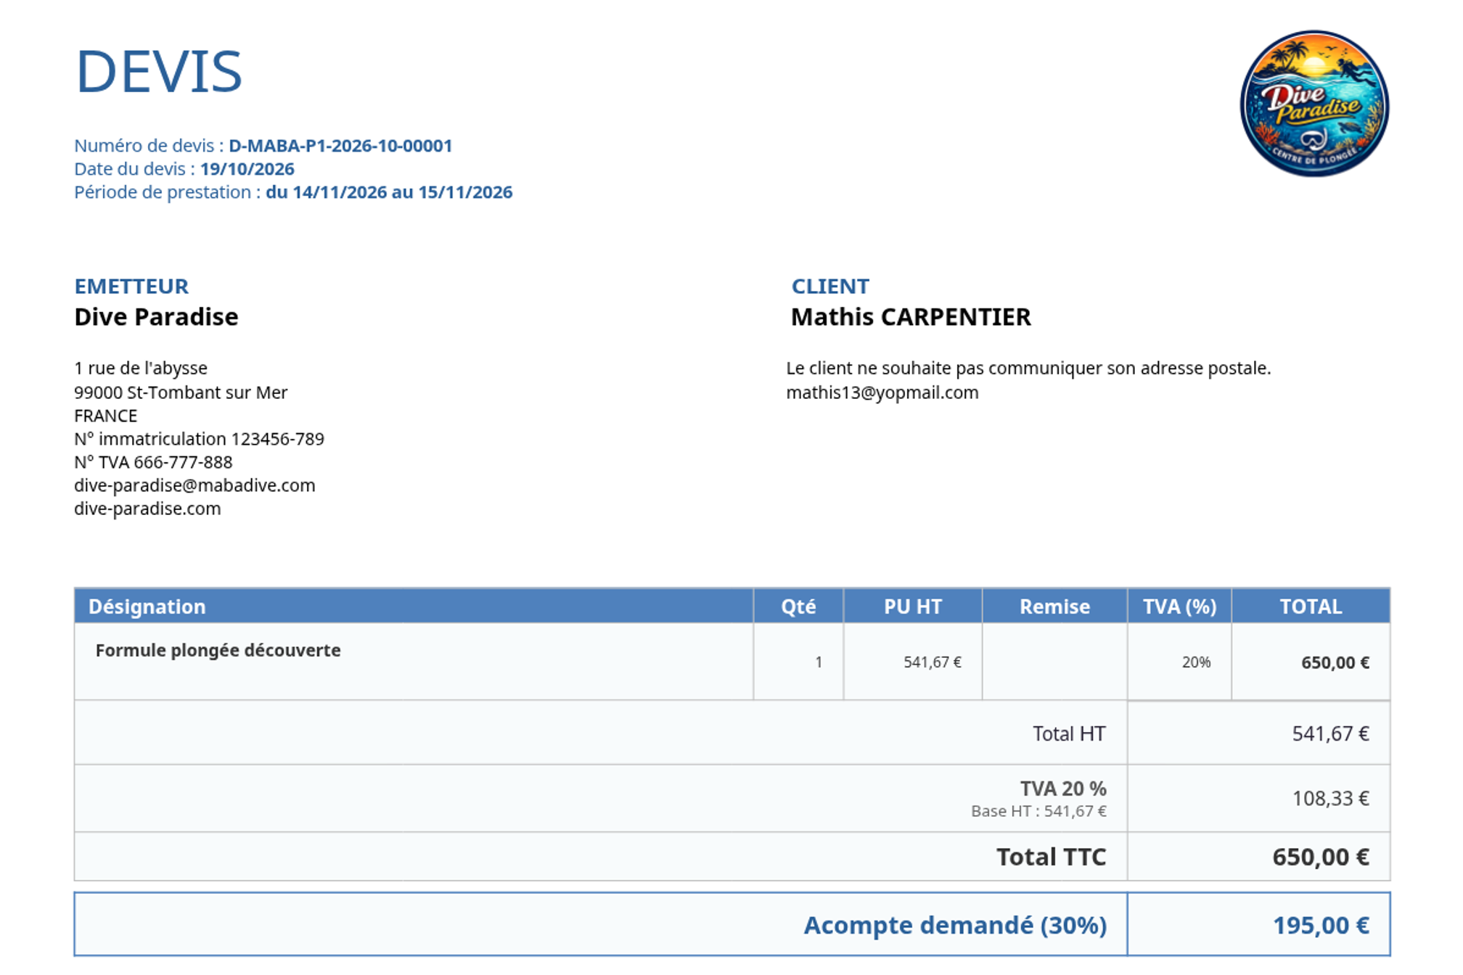Viewport: 1463px width, 975px height.
Task: Click email dive-paradise@mabadive.com
Action: 194,485
